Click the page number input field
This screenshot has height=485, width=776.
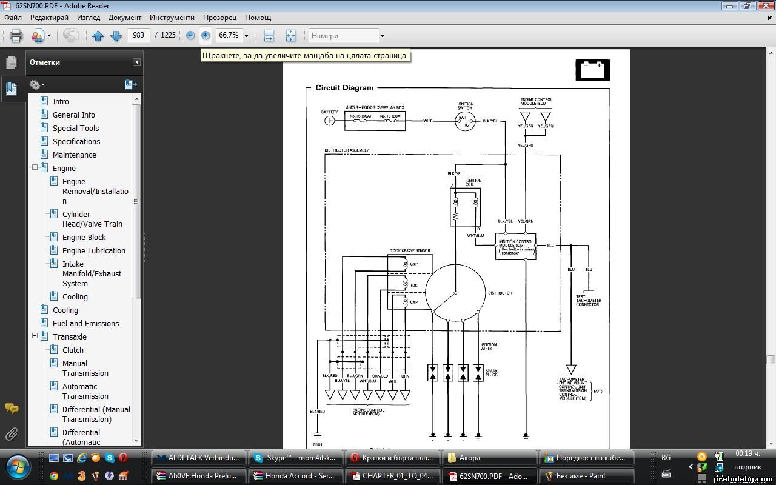tap(139, 35)
